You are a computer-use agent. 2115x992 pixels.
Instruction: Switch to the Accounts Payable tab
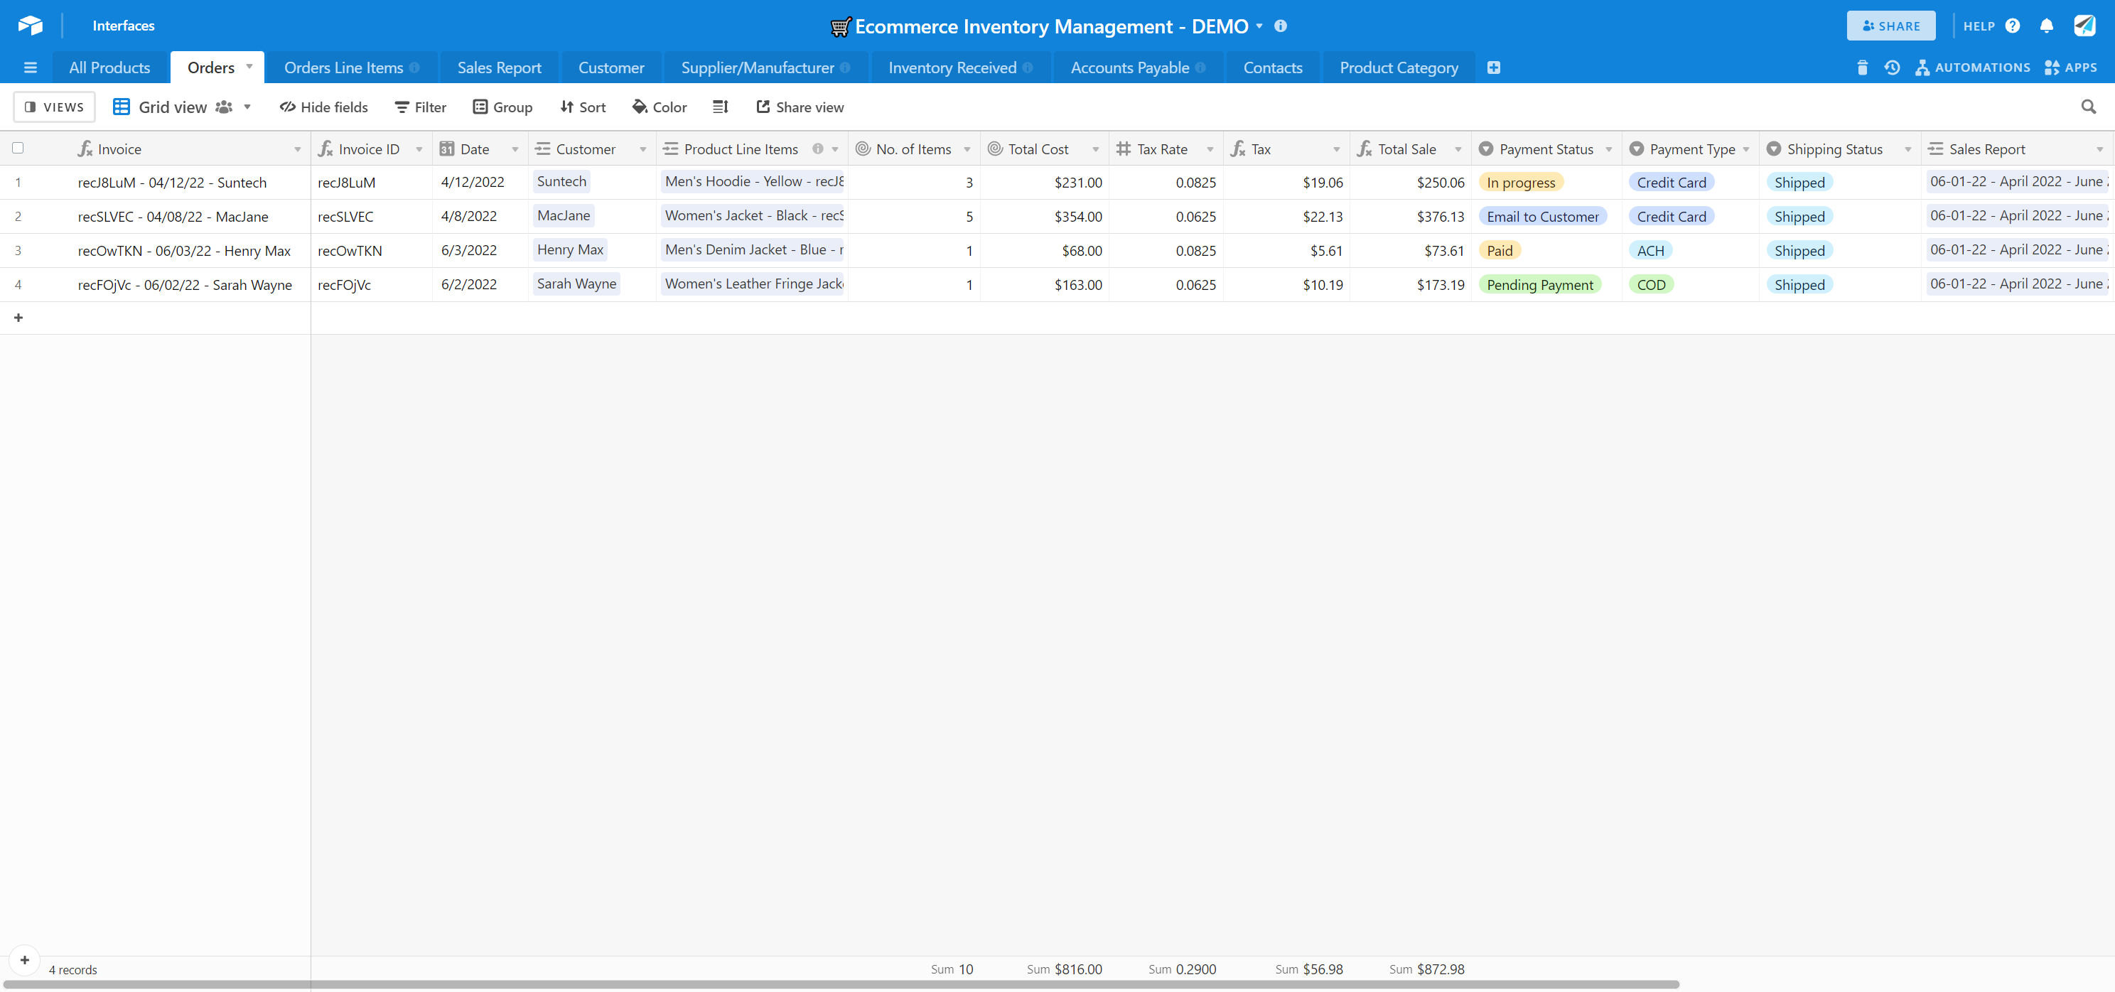point(1130,68)
